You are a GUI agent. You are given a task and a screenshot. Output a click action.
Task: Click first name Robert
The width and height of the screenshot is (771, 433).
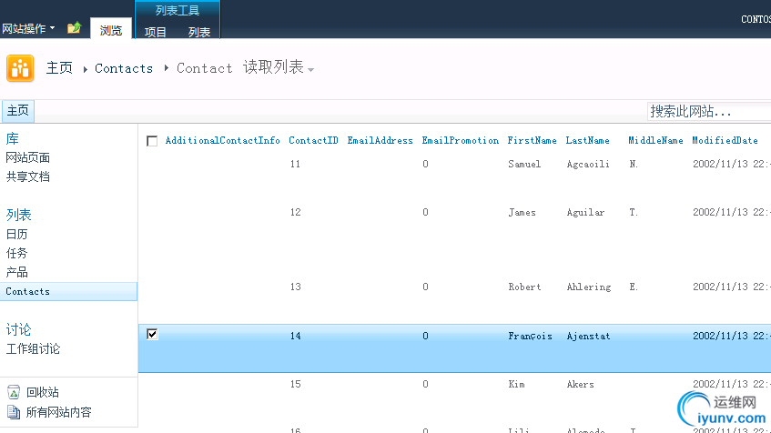click(524, 287)
